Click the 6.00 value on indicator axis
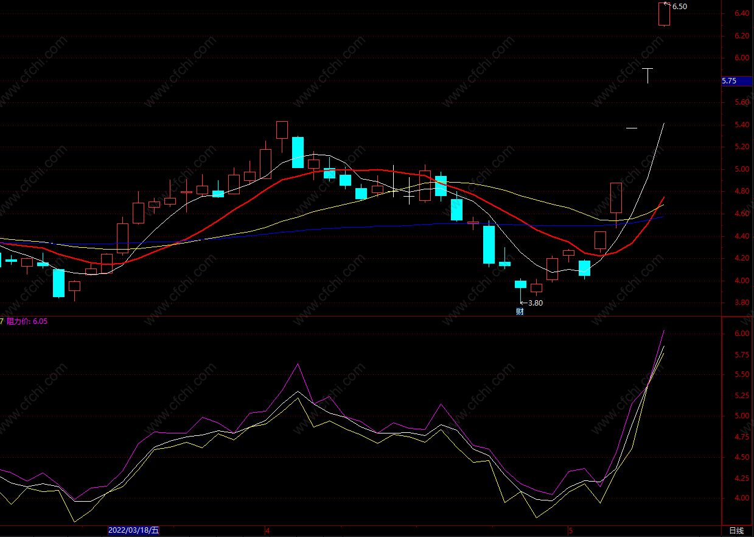This screenshot has width=754, height=537. tap(741, 334)
